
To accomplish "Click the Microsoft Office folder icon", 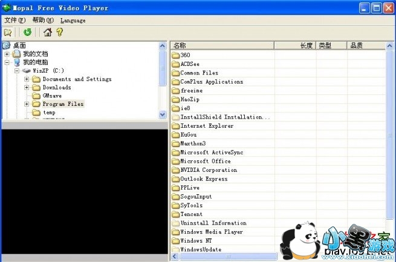I will pos(175,161).
